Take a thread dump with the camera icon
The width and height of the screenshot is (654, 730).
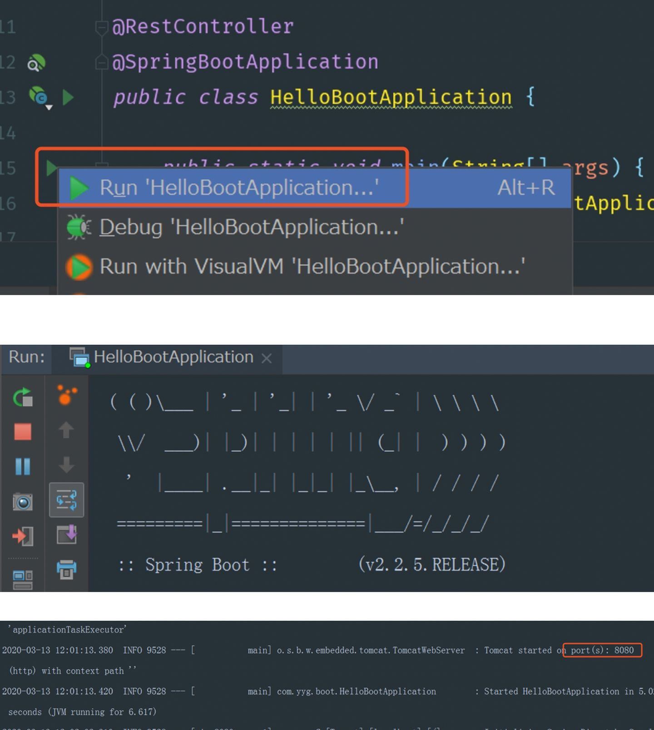(23, 502)
